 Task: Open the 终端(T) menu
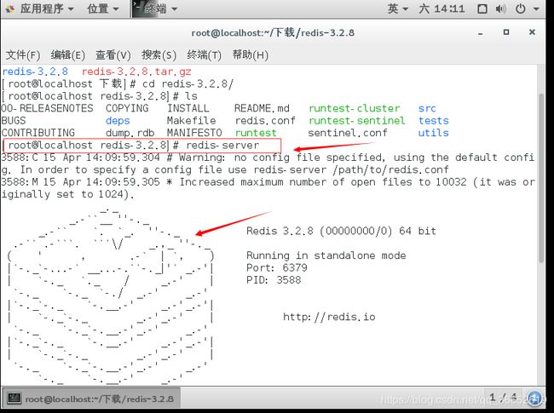(204, 55)
